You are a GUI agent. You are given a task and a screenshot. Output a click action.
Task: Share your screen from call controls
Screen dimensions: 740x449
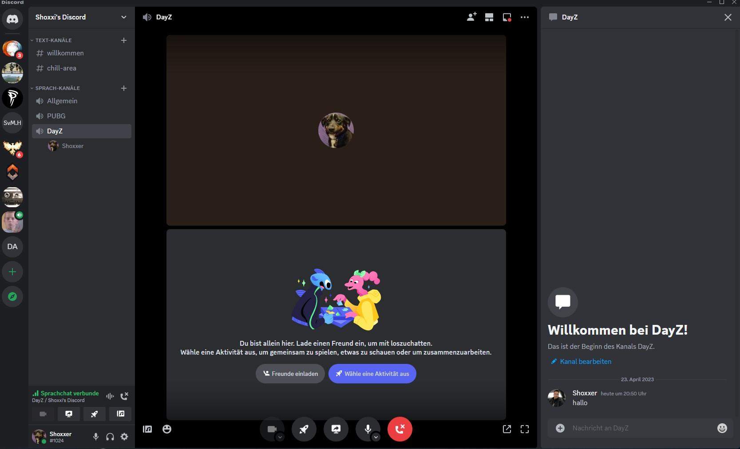[x=336, y=429]
